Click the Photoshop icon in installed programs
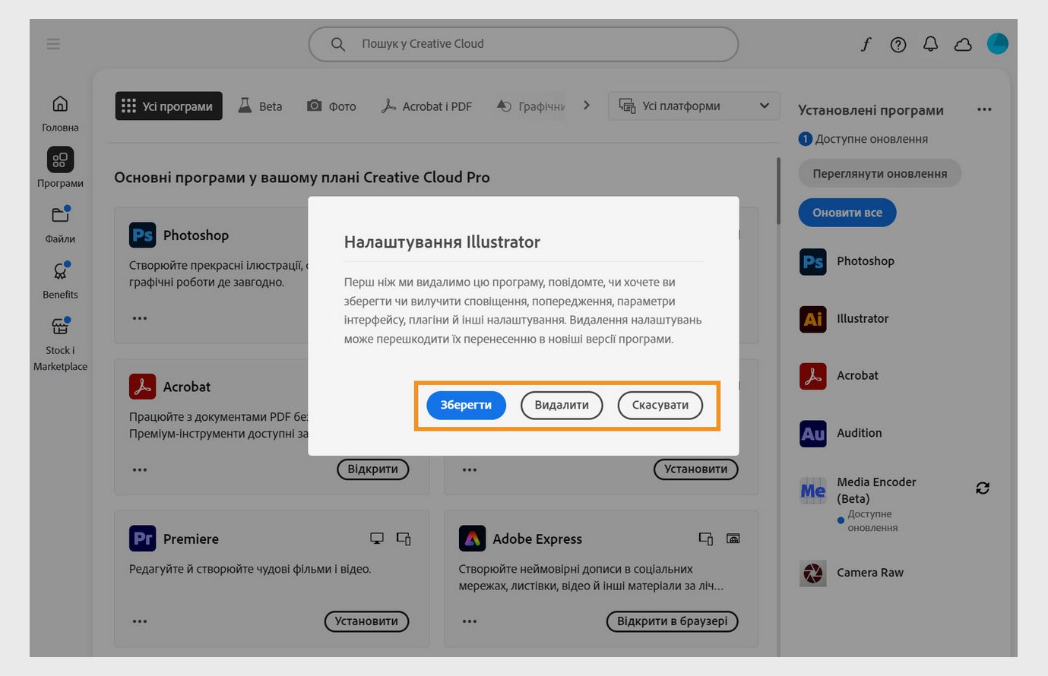The height and width of the screenshot is (676, 1048). pos(813,262)
